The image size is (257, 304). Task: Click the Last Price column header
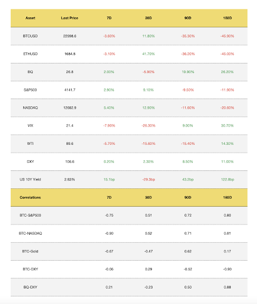coord(69,18)
